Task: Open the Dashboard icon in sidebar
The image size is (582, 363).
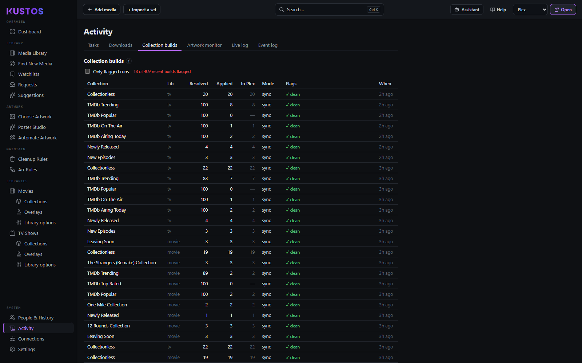Action: tap(12, 32)
